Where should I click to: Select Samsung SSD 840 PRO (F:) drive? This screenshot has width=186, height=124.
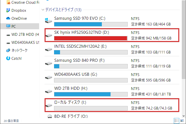click(x=112, y=63)
